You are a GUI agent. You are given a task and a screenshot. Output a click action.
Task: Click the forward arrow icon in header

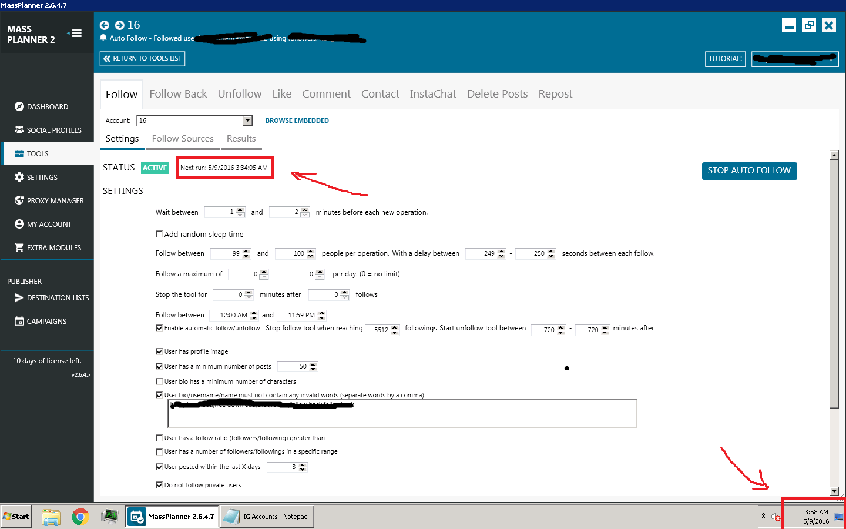pyautogui.click(x=119, y=25)
